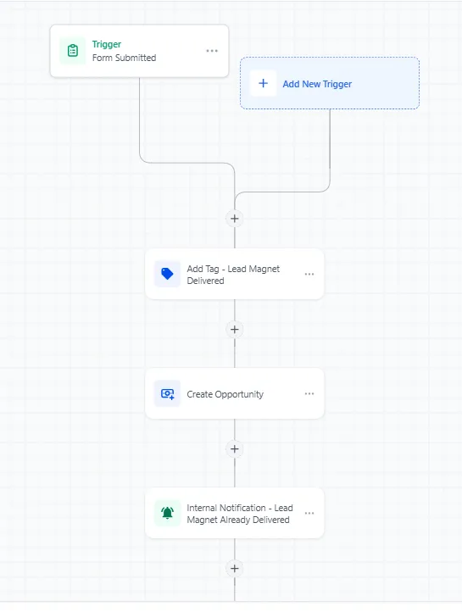Add step between Add Tag and Create Opportunity
This screenshot has height=612, width=462.
pyautogui.click(x=235, y=330)
